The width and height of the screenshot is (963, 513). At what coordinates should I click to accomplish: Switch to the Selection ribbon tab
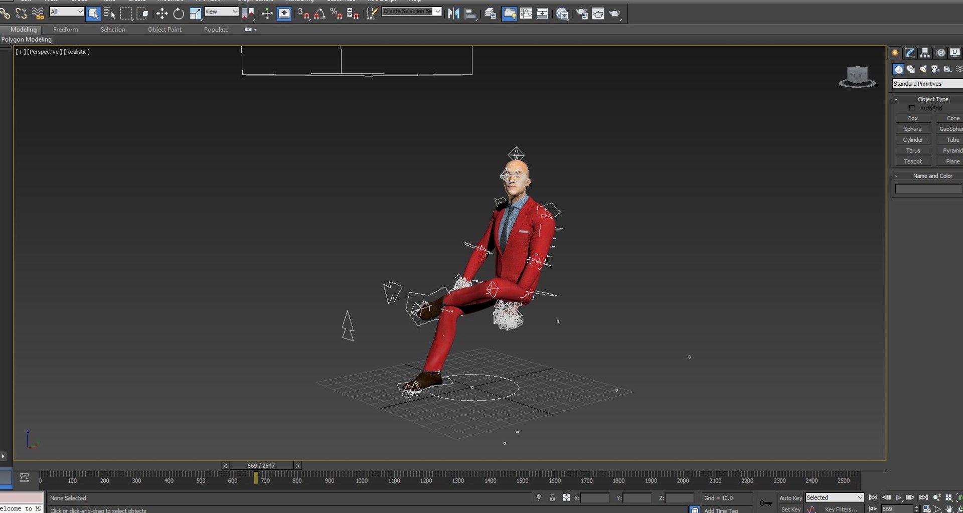click(x=113, y=30)
